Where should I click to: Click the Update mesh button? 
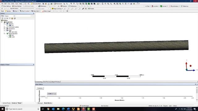(x=8, y=11)
